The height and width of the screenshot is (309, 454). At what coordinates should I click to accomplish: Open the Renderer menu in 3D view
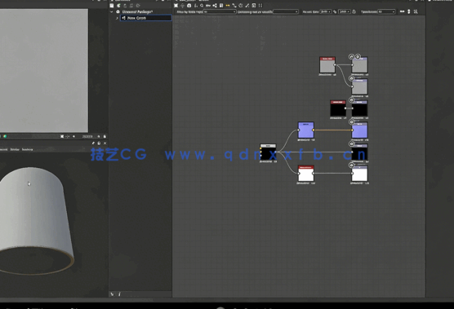pyautogui.click(x=28, y=150)
